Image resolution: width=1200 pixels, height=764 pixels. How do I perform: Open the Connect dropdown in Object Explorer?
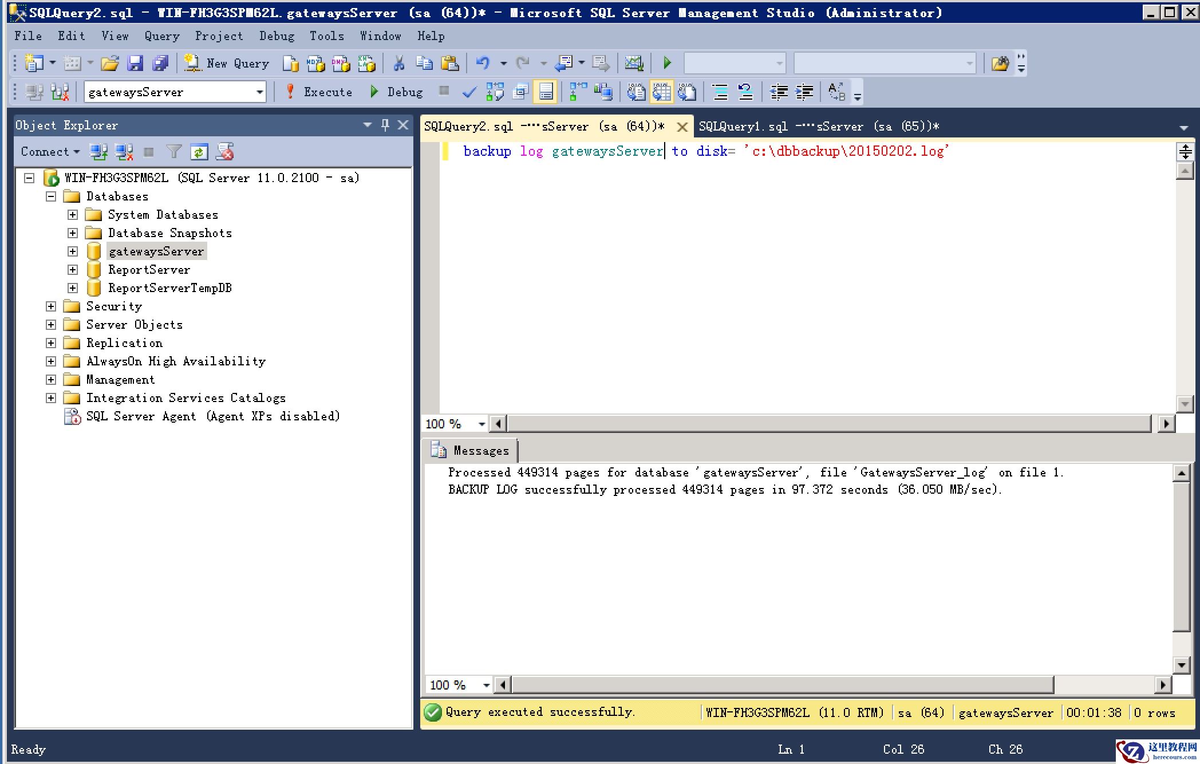coord(50,151)
